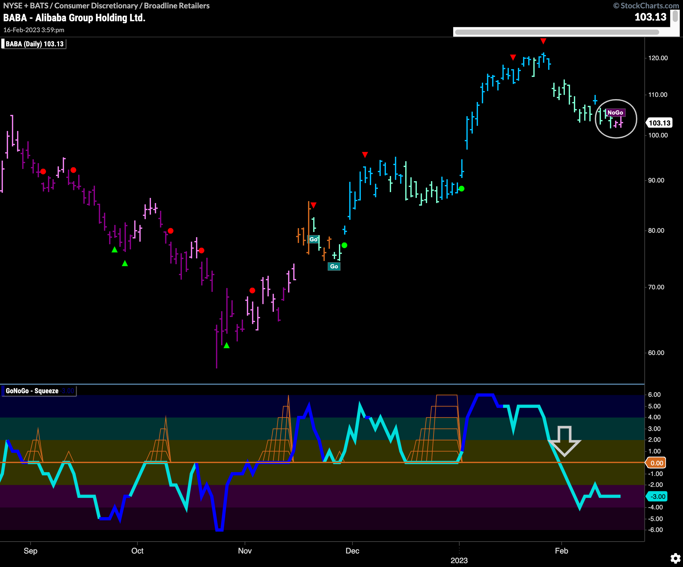
Task: Click the red triangle in mid-January near 120
Action: (x=513, y=58)
